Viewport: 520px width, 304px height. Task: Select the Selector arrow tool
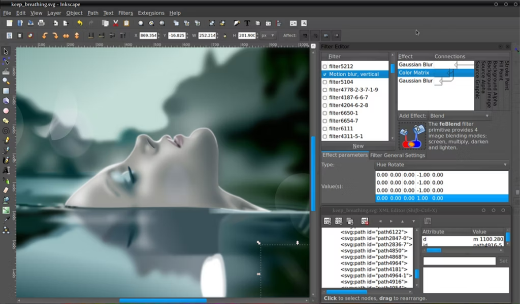coord(6,51)
